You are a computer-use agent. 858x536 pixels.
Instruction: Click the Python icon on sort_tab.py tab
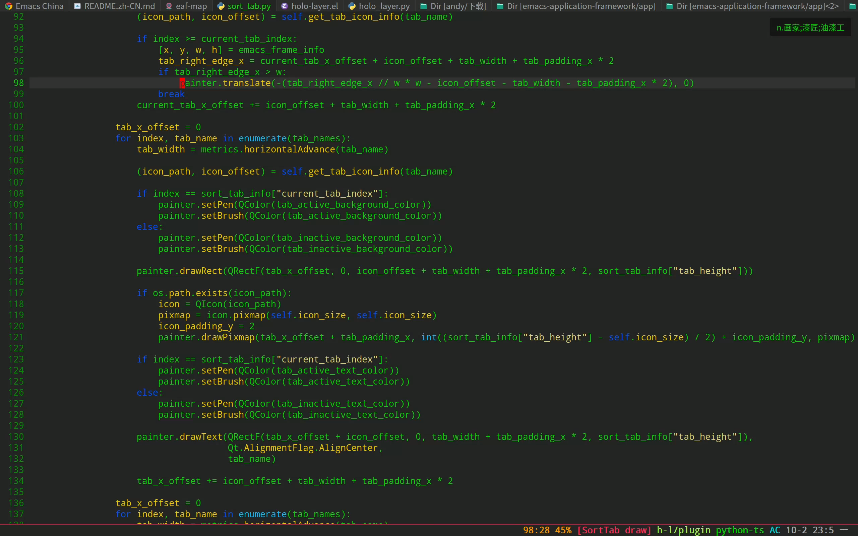point(221,6)
